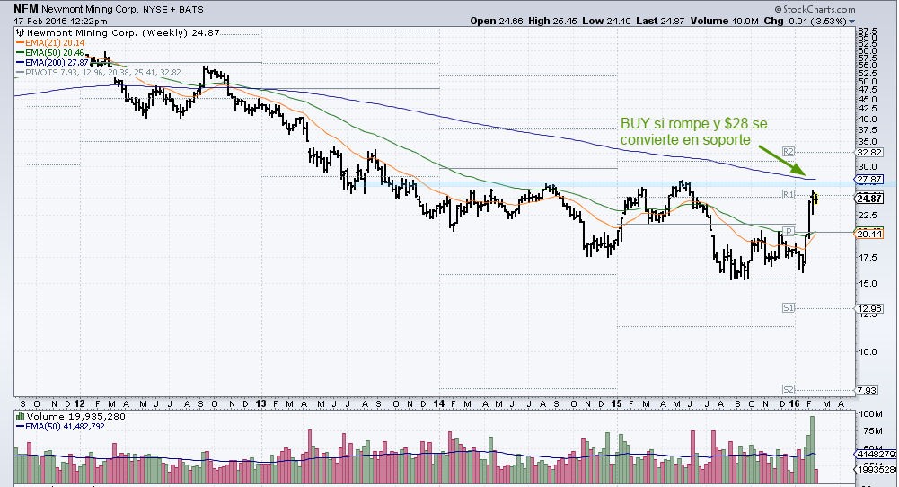Click the volume bars icon in volume legend
Image resolution: width=899 pixels, height=487 pixels.
tap(21, 416)
